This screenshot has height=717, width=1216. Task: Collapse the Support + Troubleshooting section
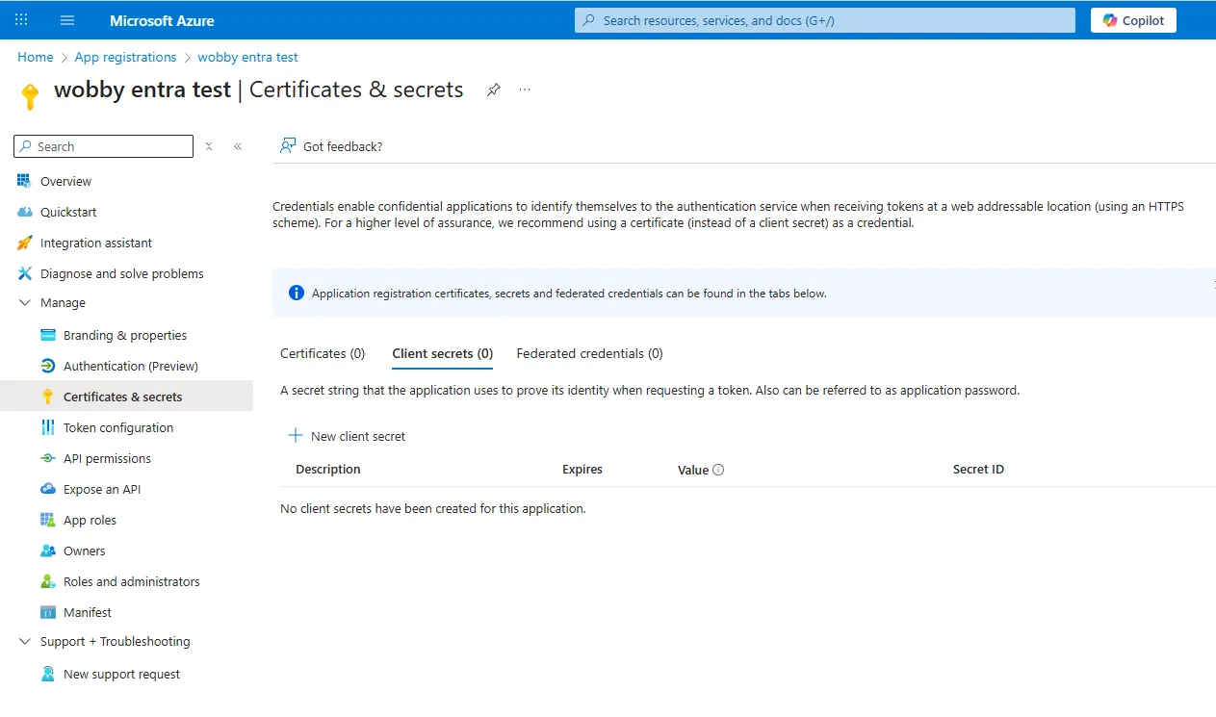pos(25,642)
